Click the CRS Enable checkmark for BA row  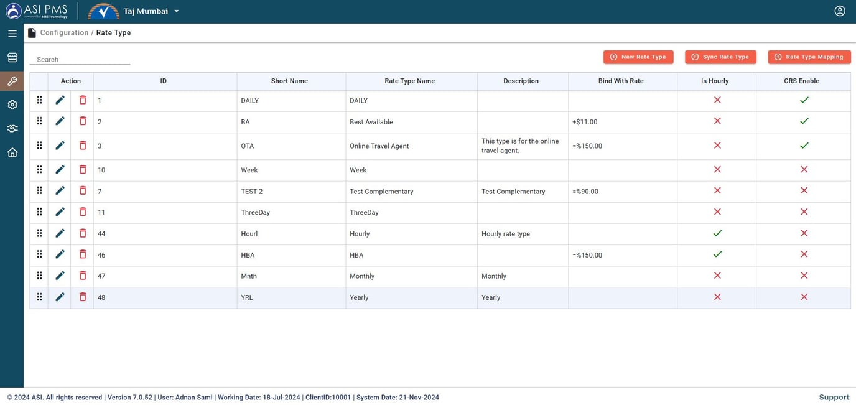pyautogui.click(x=804, y=121)
